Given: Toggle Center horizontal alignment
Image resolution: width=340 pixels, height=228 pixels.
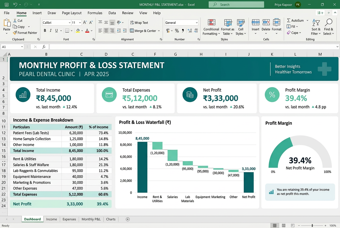Looking at the screenshot, I should pos(106,31).
